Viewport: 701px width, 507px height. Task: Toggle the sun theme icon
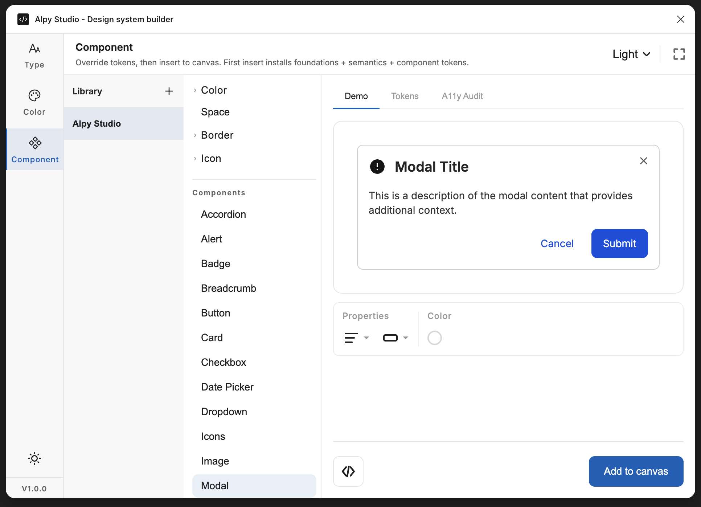tap(34, 458)
